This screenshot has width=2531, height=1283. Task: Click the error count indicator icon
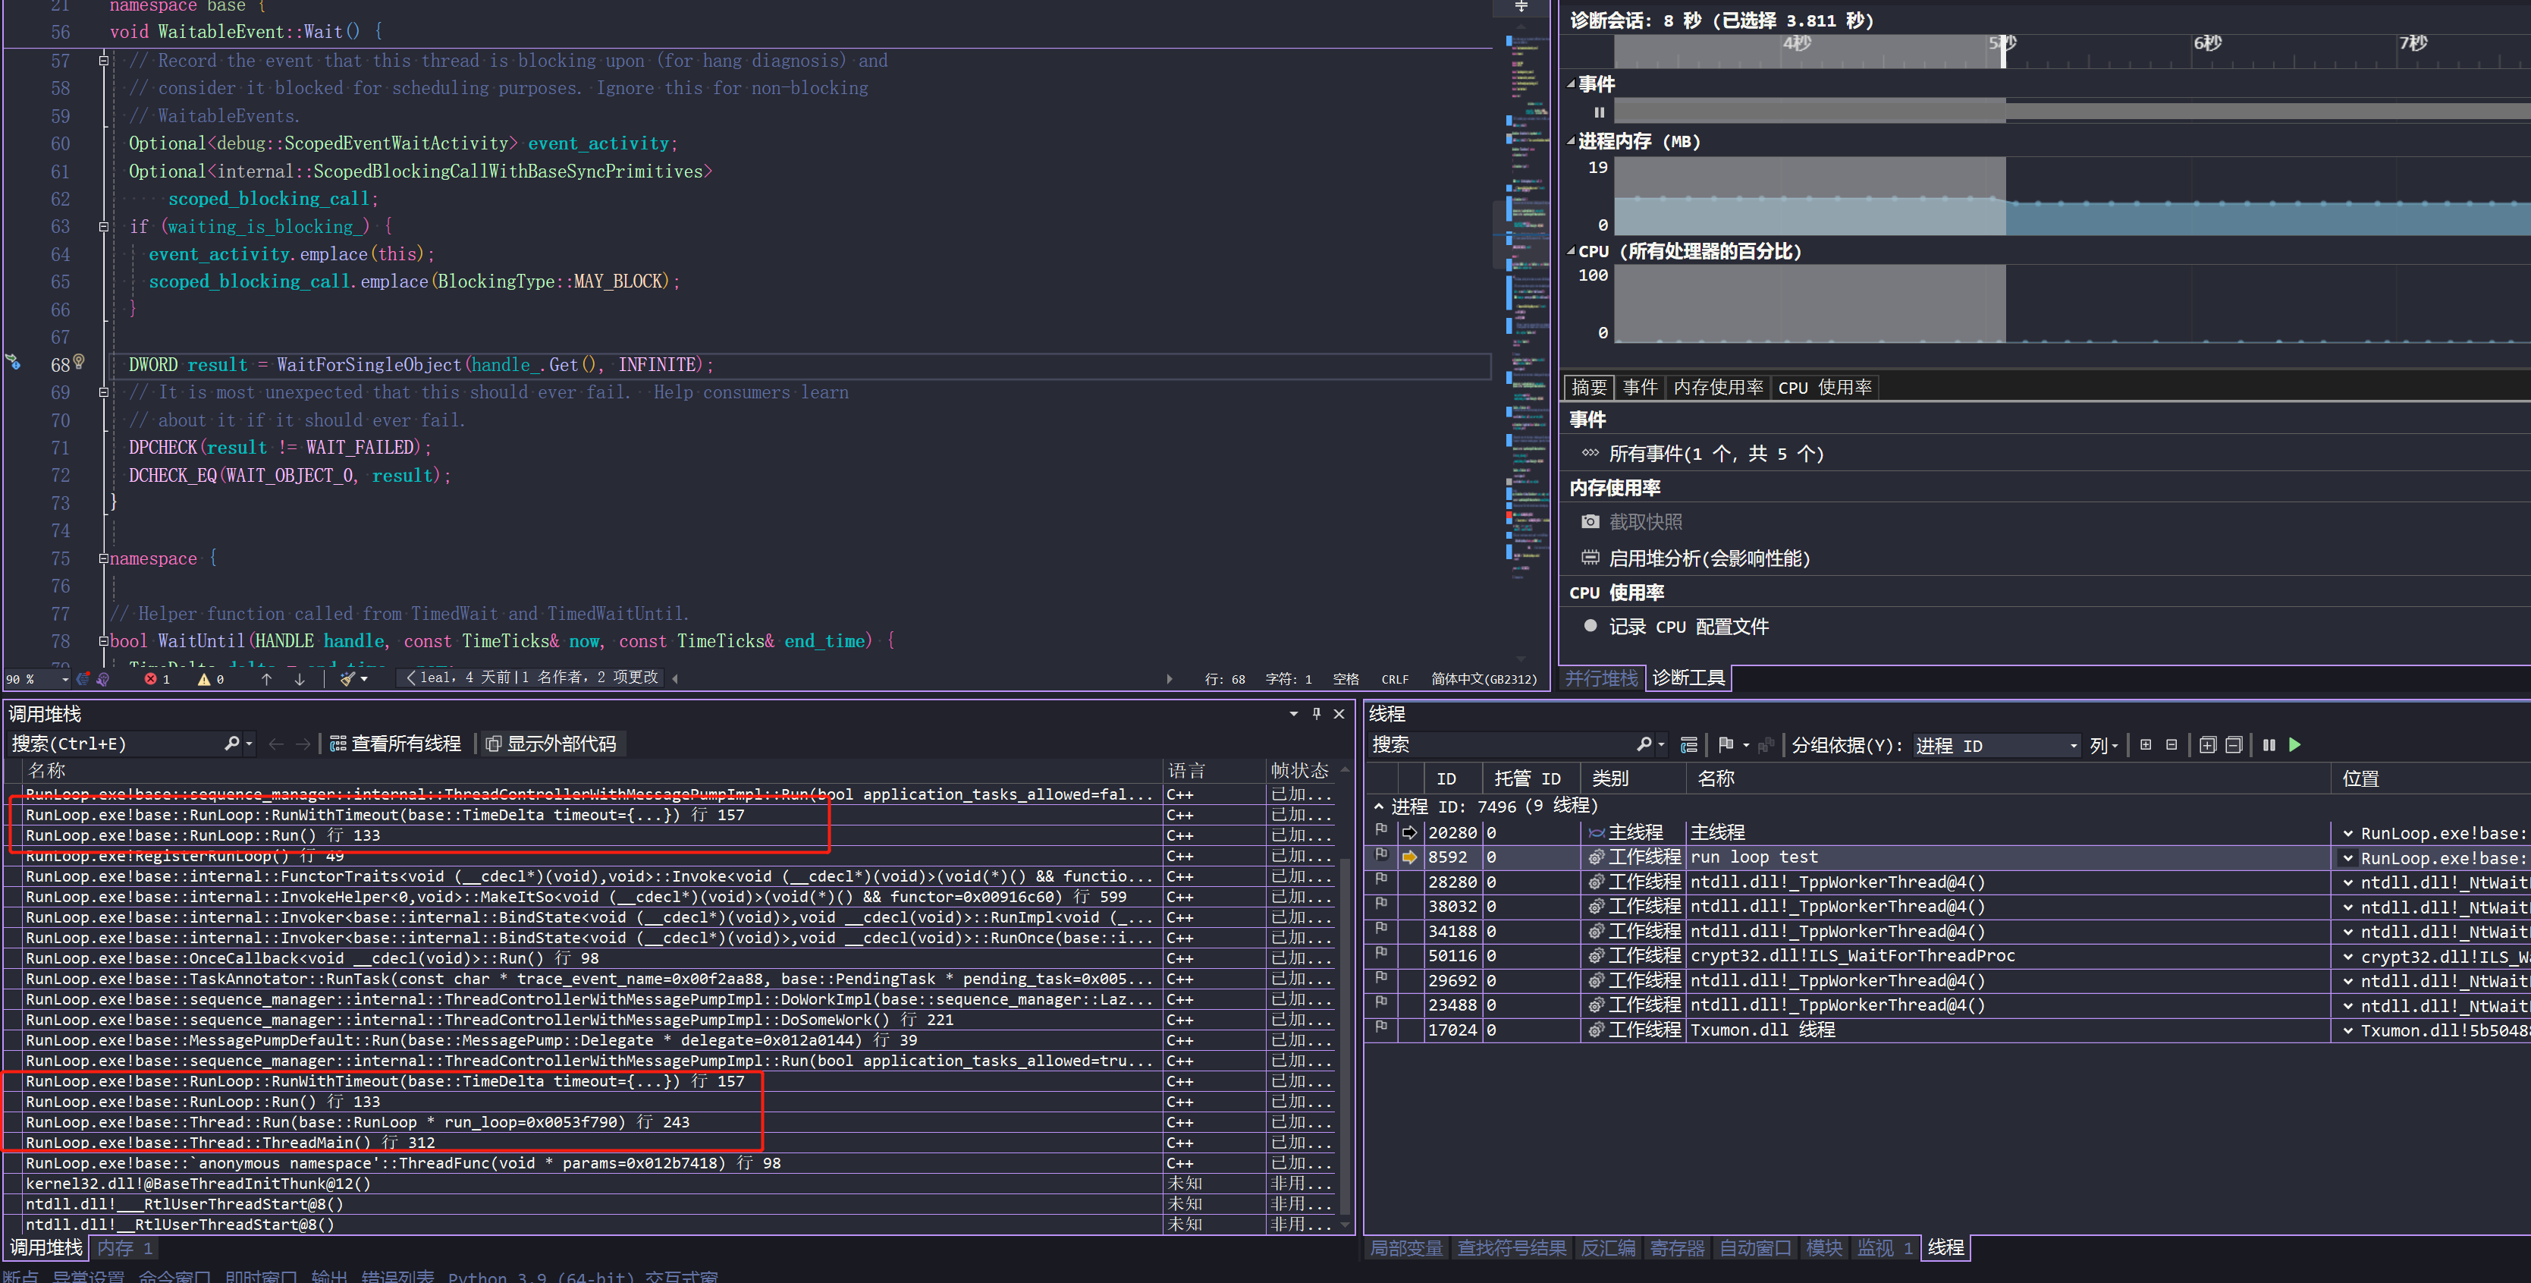point(150,678)
